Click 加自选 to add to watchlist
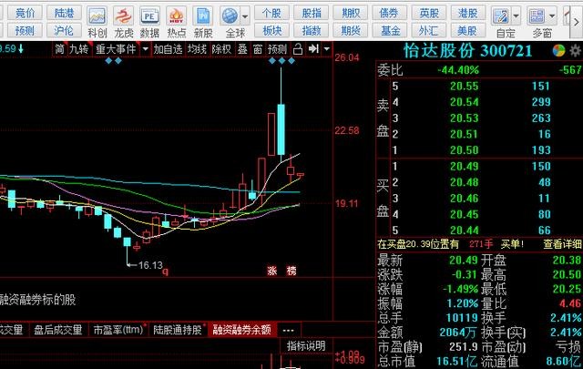Image resolution: width=583 pixels, height=369 pixels. click(168, 49)
